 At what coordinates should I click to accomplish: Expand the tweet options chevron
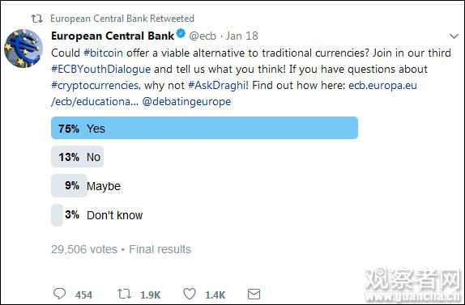click(x=454, y=36)
